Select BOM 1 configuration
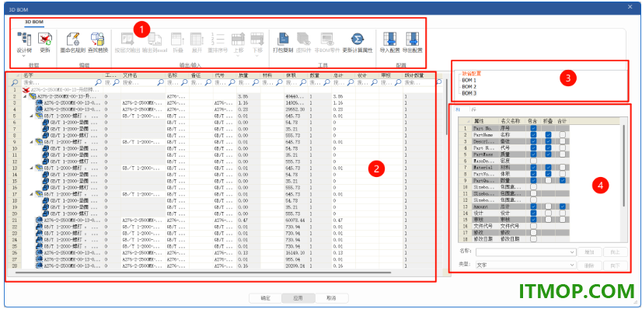This screenshot has height=309, width=642. click(x=469, y=81)
